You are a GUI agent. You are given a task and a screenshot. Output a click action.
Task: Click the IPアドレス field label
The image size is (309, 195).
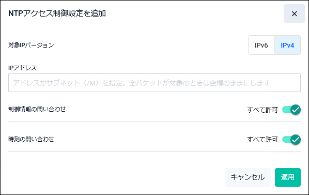[22, 68]
